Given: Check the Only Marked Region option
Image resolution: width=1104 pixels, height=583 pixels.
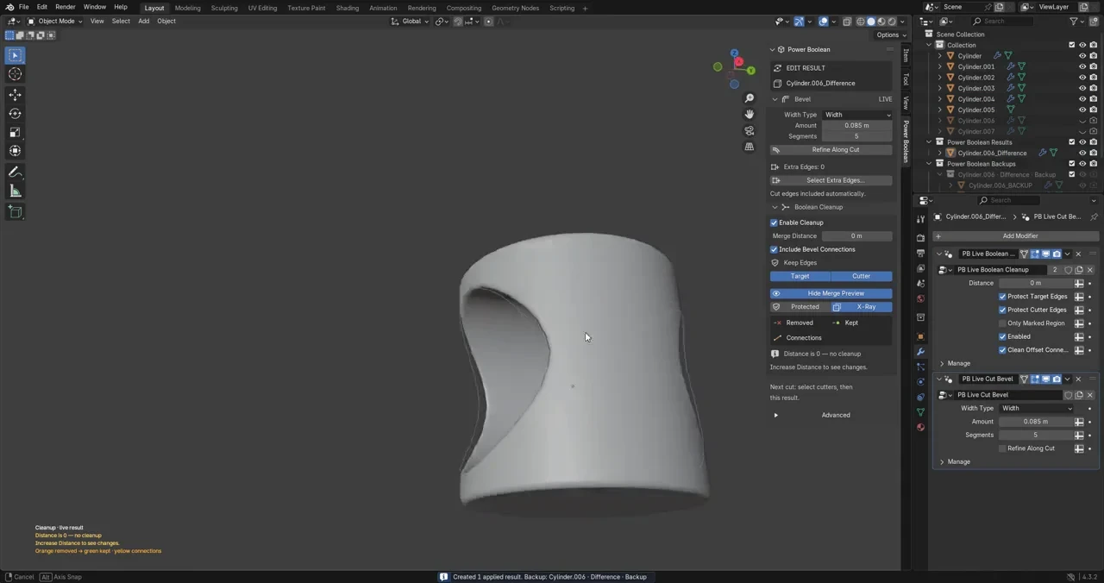Looking at the screenshot, I should pyautogui.click(x=1003, y=323).
